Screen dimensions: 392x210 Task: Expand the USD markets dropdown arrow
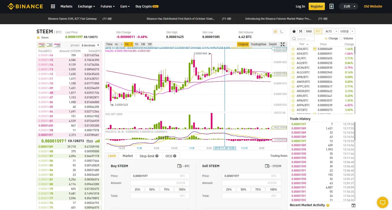pos(352,31)
